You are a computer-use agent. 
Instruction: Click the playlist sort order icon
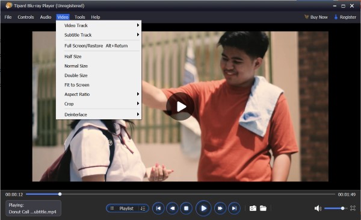click(143, 208)
